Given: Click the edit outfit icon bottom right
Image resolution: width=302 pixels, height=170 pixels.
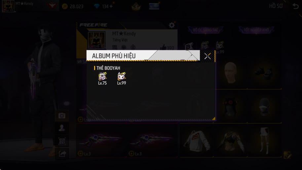Looking at the screenshot, I should tap(287, 155).
